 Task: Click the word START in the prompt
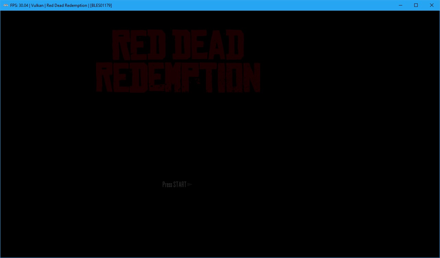pyautogui.click(x=180, y=185)
